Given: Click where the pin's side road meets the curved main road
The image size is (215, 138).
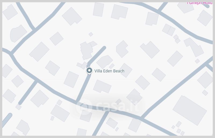Looking at the screenshot, I should [x=77, y=102].
